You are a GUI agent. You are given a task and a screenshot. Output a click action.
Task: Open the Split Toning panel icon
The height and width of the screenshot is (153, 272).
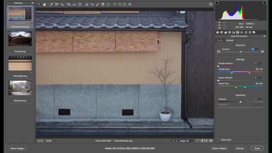[x=234, y=32]
